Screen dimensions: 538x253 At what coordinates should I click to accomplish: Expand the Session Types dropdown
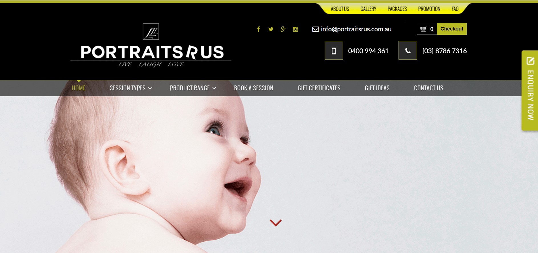131,88
